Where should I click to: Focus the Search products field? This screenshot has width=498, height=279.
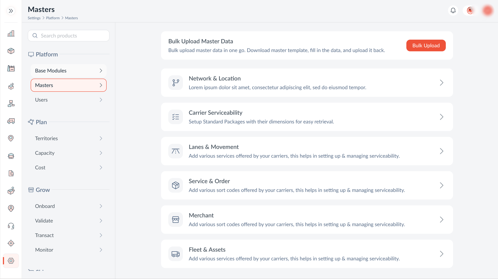coord(68,36)
